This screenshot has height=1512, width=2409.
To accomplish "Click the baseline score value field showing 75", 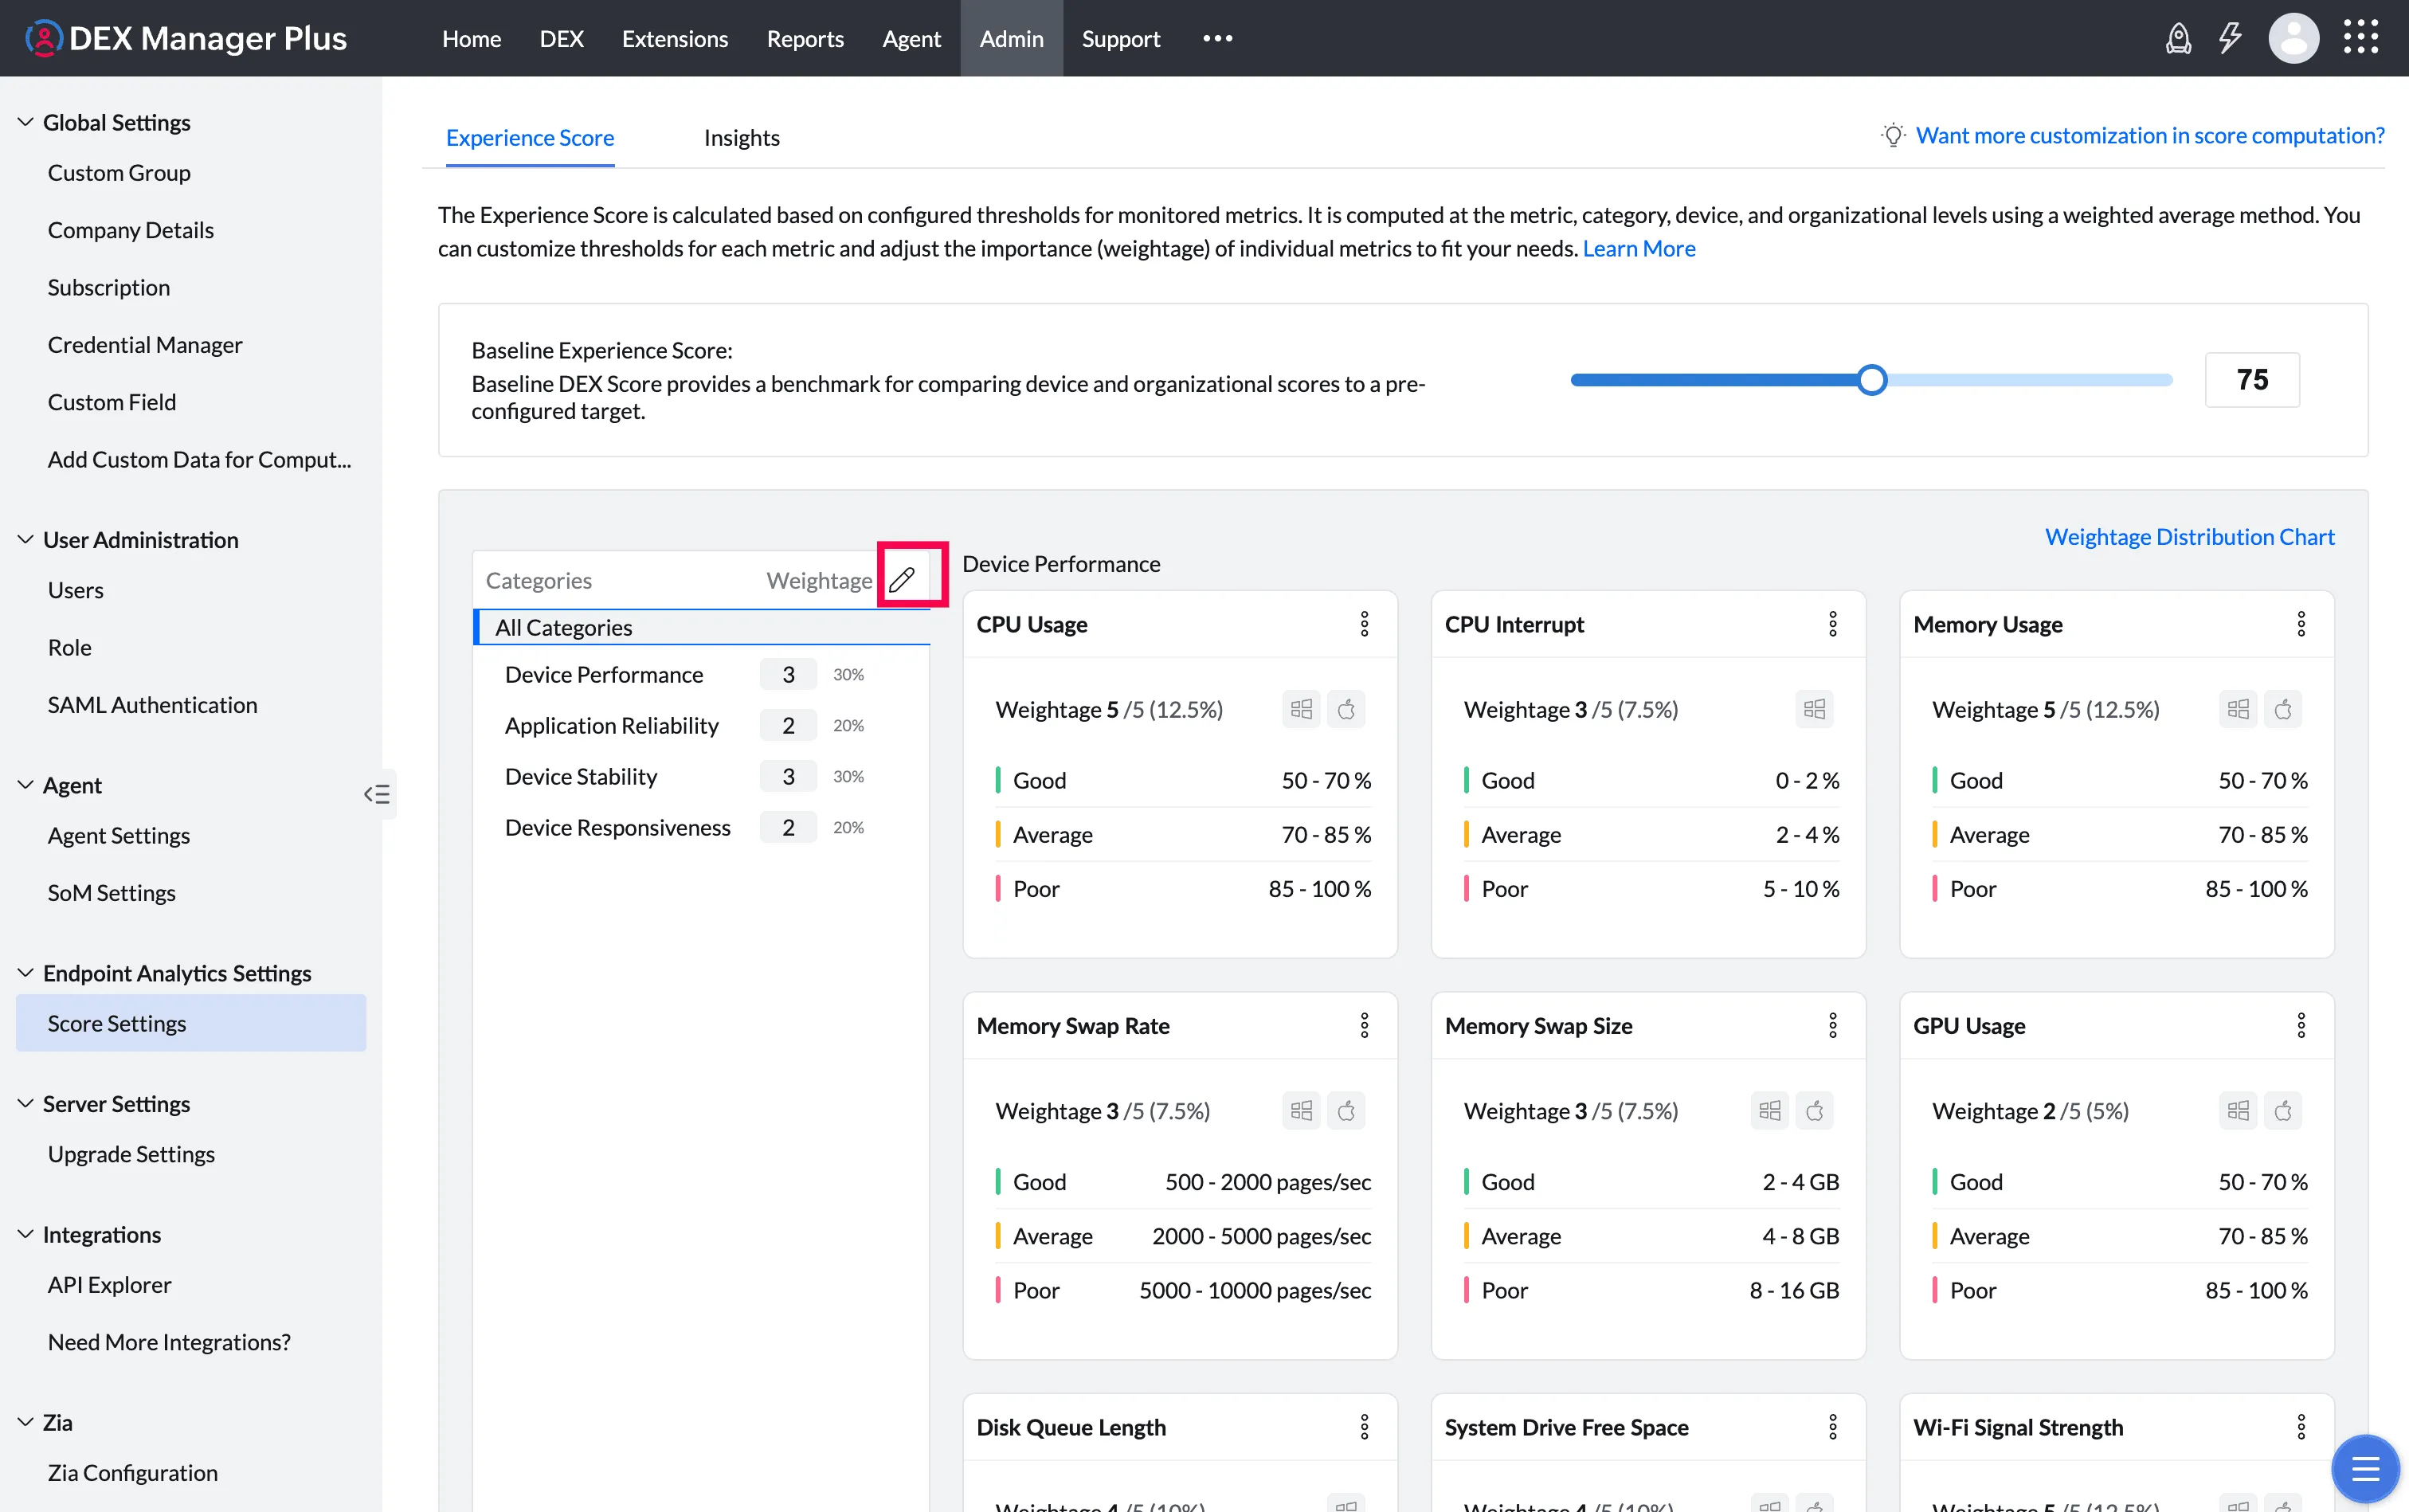I will [x=2252, y=380].
